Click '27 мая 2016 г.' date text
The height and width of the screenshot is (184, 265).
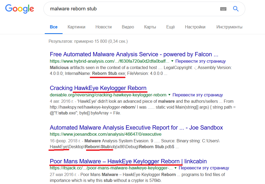[x=63, y=174]
